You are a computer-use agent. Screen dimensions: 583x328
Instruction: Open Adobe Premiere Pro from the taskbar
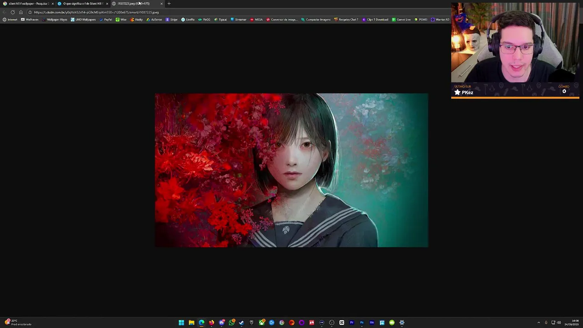click(352, 323)
